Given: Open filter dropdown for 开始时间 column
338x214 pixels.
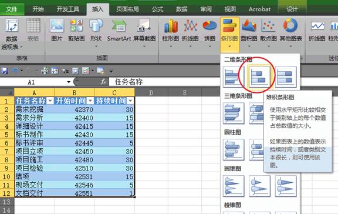Looking at the screenshot, I should 90,101.
